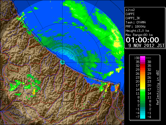This screenshot has width=166, height=125.
Task: Click the legend value -4 at bottom right
Action: [149, 117]
